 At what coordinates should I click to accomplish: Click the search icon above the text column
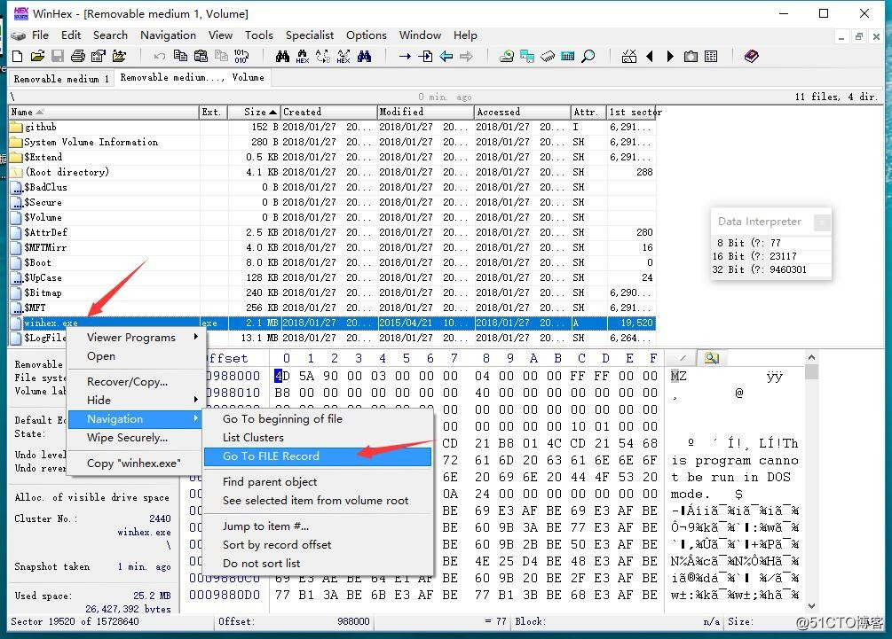coord(711,358)
